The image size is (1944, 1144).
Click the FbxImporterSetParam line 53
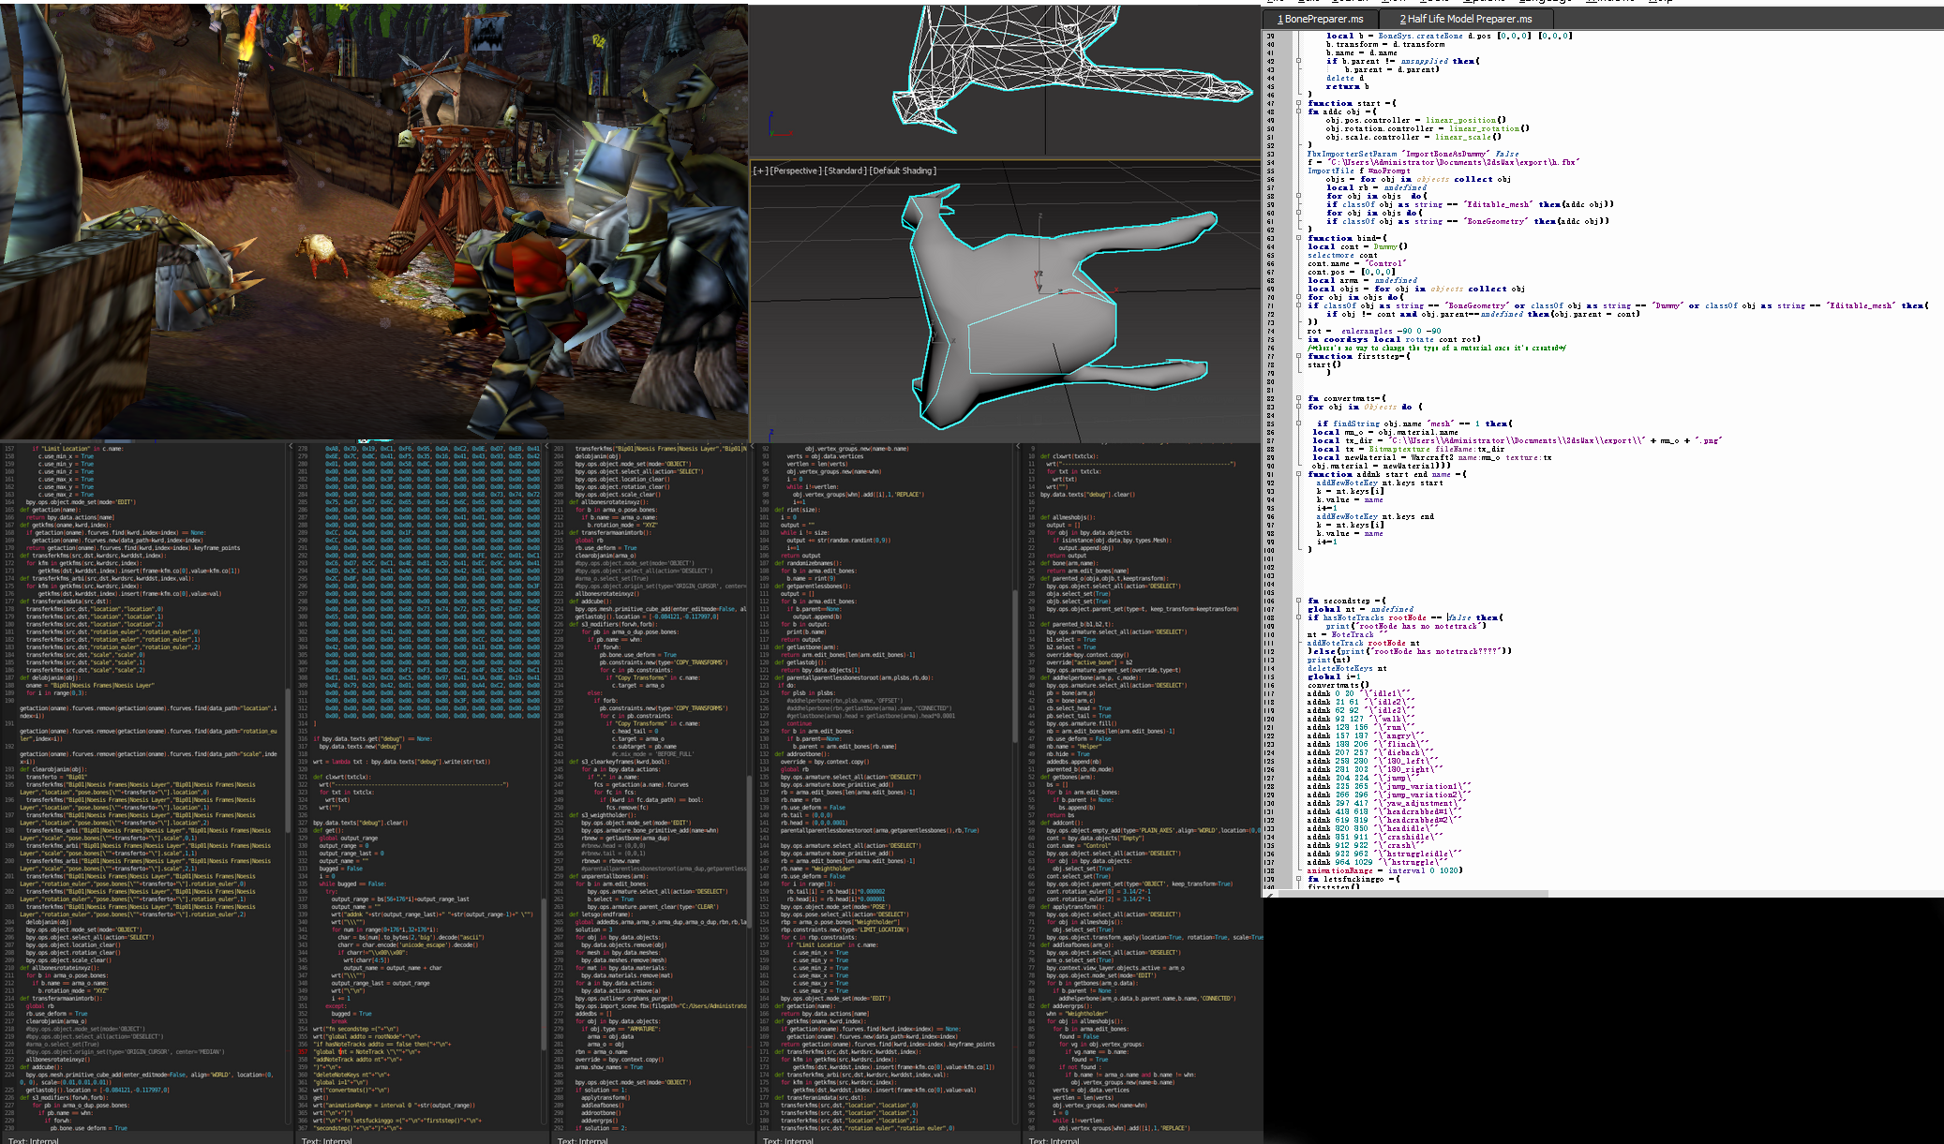tap(1413, 154)
